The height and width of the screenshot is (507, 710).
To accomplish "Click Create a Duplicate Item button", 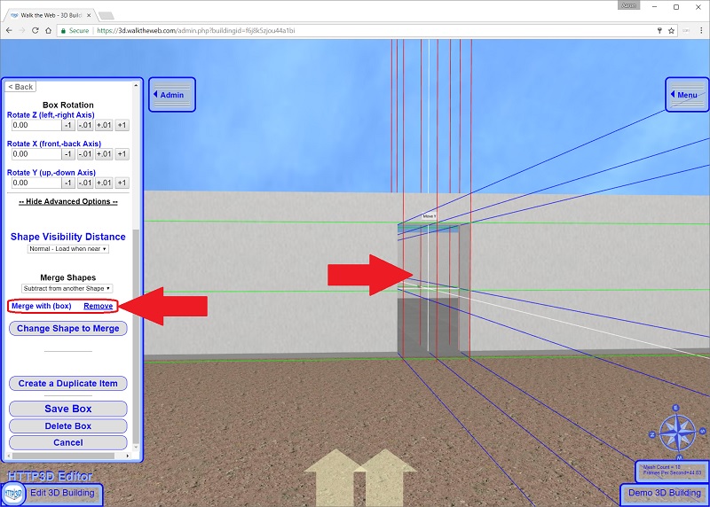I will [x=68, y=384].
